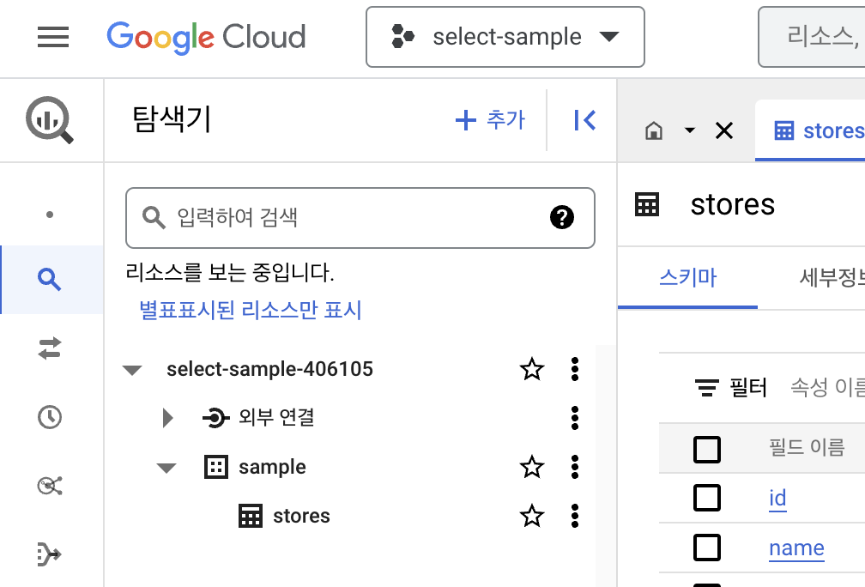Collapse the sample dataset node
865x587 pixels.
[x=166, y=468]
